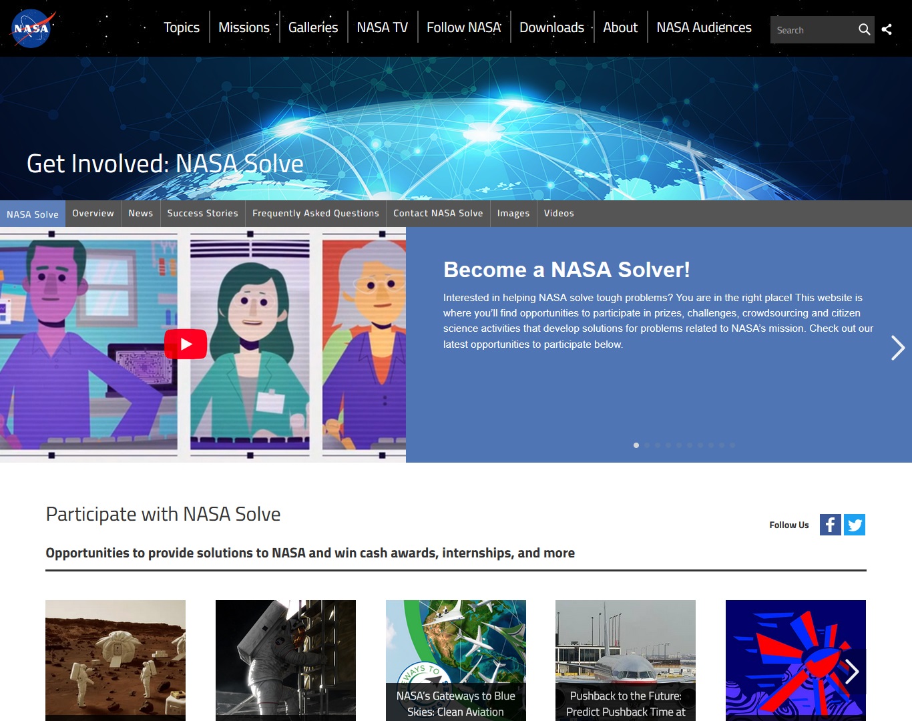Go to Contact NASA Solve page

tap(438, 214)
